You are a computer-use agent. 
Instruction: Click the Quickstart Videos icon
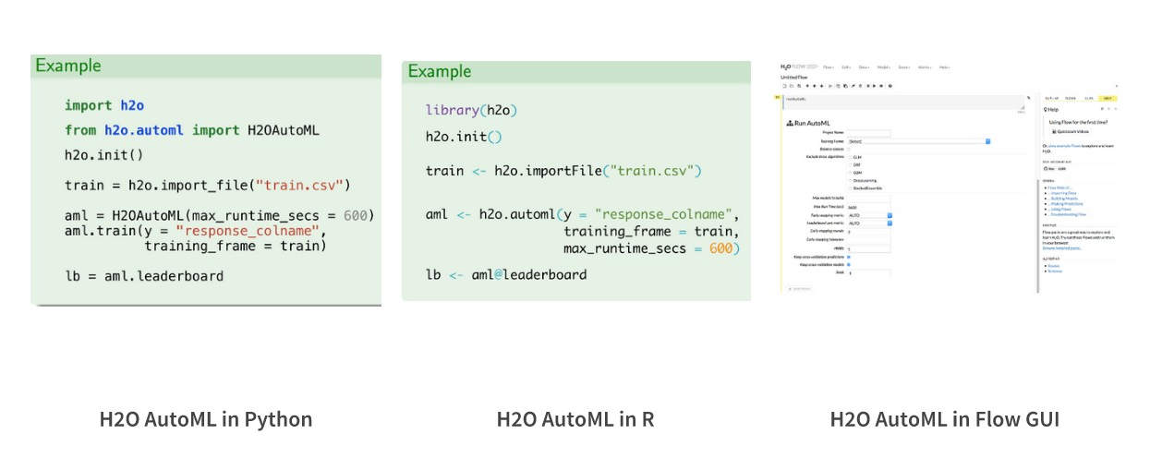tap(1054, 131)
